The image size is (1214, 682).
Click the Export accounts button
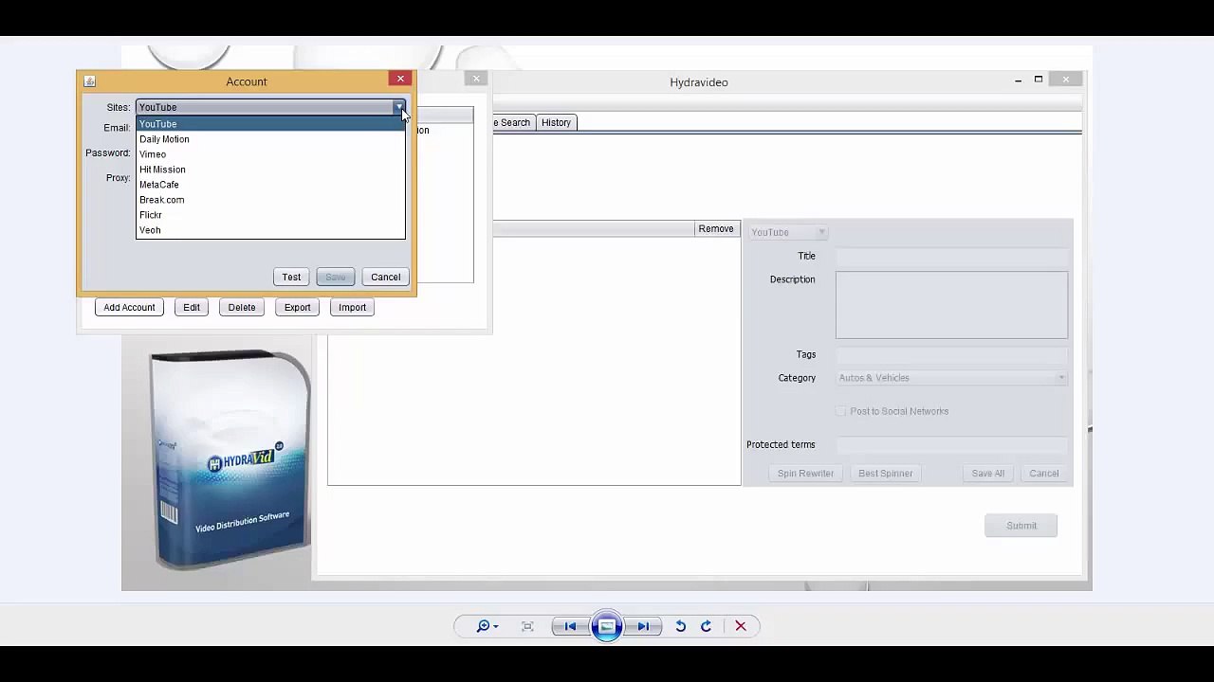[297, 307]
